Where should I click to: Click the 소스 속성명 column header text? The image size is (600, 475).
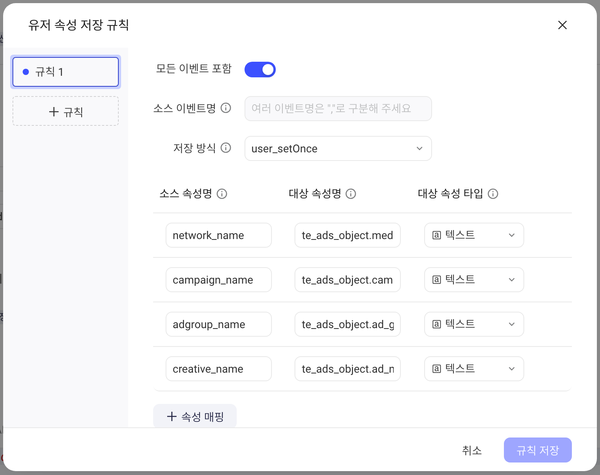point(186,194)
